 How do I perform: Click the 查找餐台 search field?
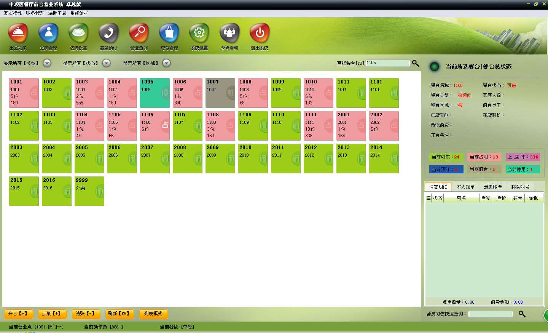(387, 63)
